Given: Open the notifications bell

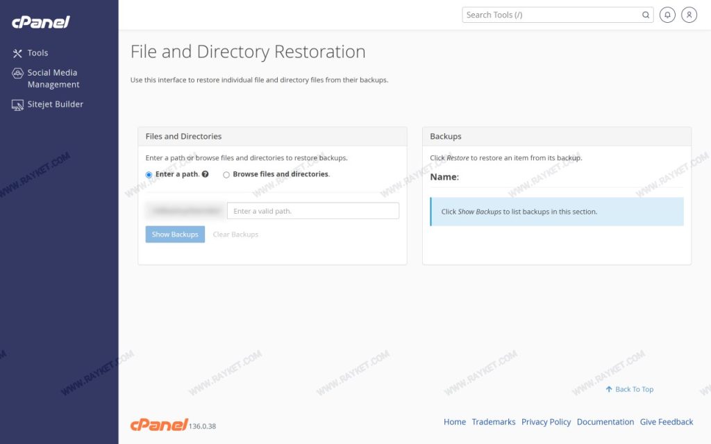Looking at the screenshot, I should [x=667, y=15].
